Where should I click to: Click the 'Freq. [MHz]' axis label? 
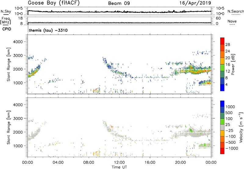pos(5,21)
